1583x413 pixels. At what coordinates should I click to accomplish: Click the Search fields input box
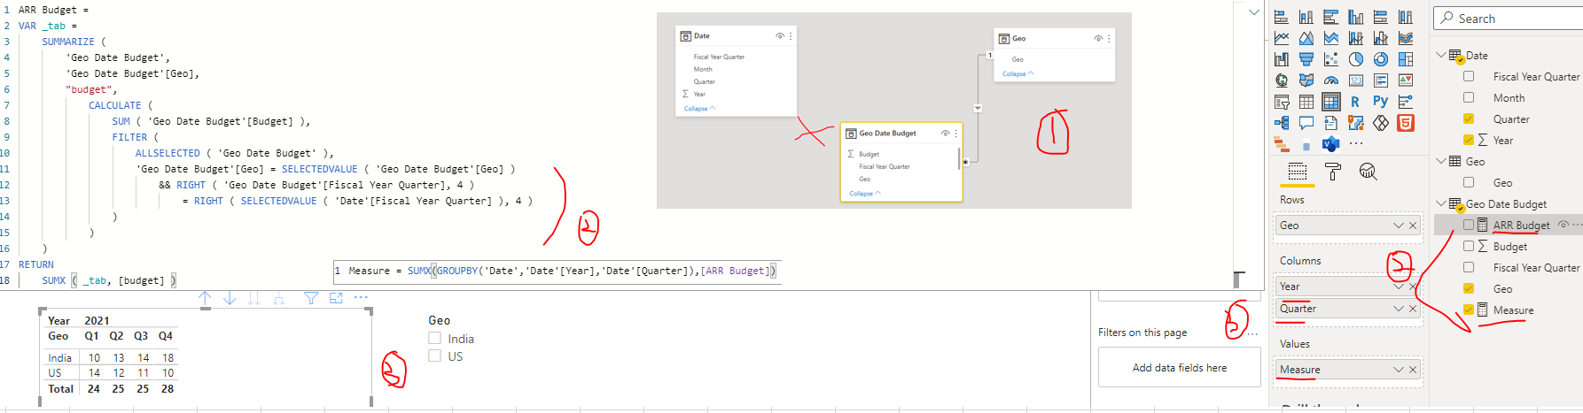(x=1509, y=18)
